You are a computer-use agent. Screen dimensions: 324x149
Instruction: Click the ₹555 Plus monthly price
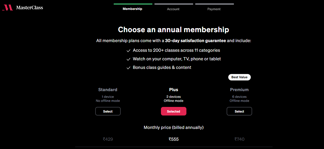coord(174,139)
